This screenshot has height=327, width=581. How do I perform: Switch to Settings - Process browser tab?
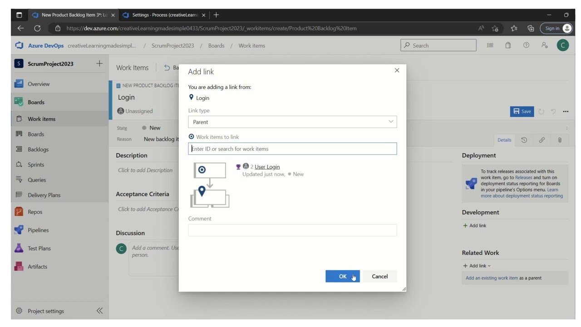(x=164, y=15)
